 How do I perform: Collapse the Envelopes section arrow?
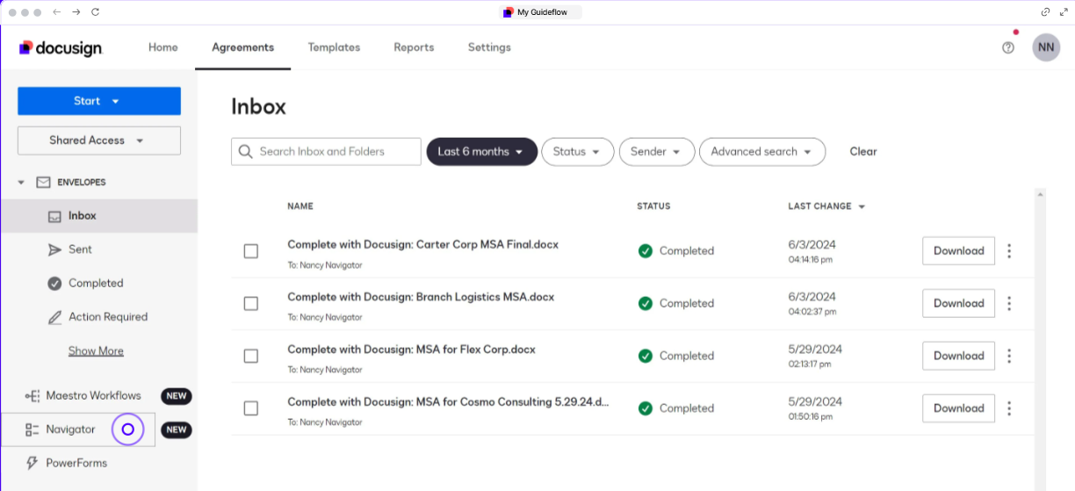21,183
